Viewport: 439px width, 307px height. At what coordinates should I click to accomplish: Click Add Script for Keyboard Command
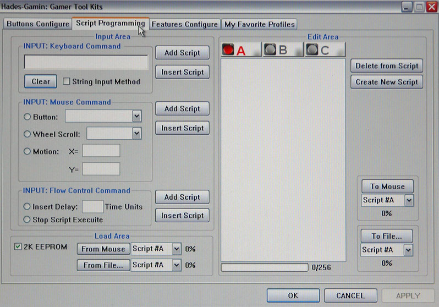click(182, 53)
